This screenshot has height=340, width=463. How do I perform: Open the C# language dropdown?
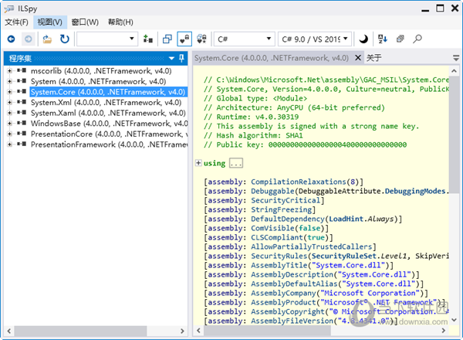(245, 39)
